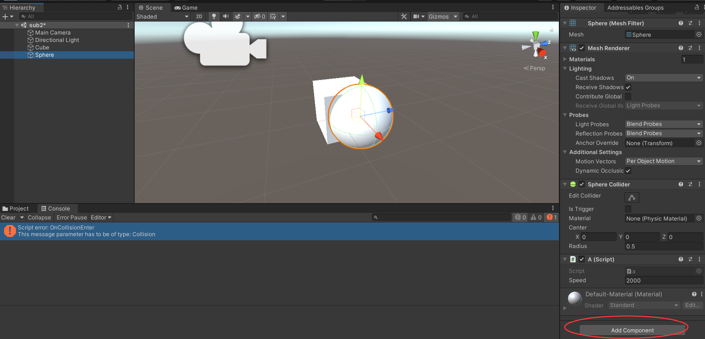
Task: Disable Receive Shadows in Mesh Renderer
Action: [x=628, y=87]
